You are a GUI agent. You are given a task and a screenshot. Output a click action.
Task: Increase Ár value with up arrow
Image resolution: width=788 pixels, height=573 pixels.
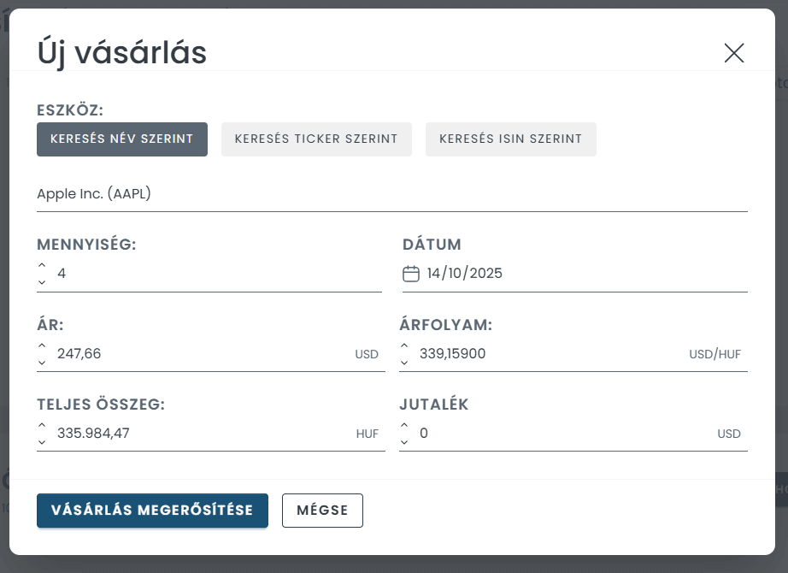43,346
